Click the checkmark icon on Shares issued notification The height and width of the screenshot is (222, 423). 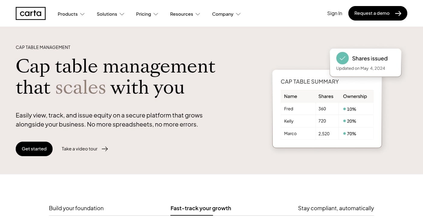click(x=342, y=58)
